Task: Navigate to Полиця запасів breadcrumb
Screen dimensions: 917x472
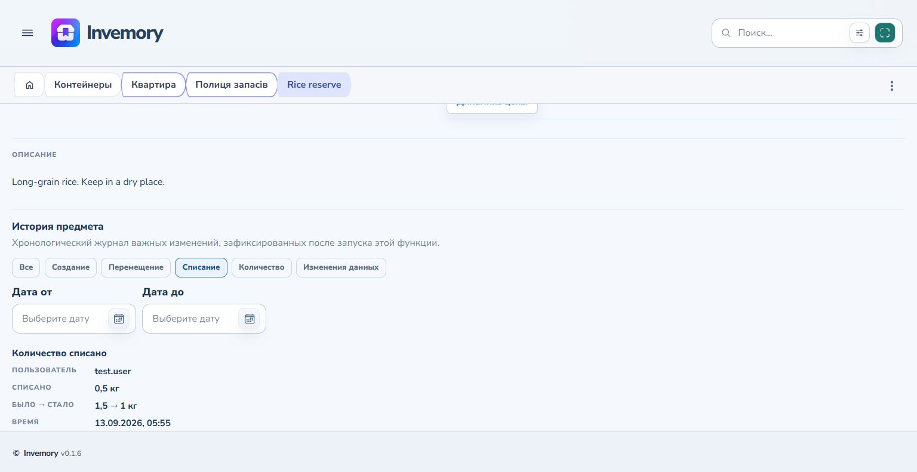Action: point(232,85)
